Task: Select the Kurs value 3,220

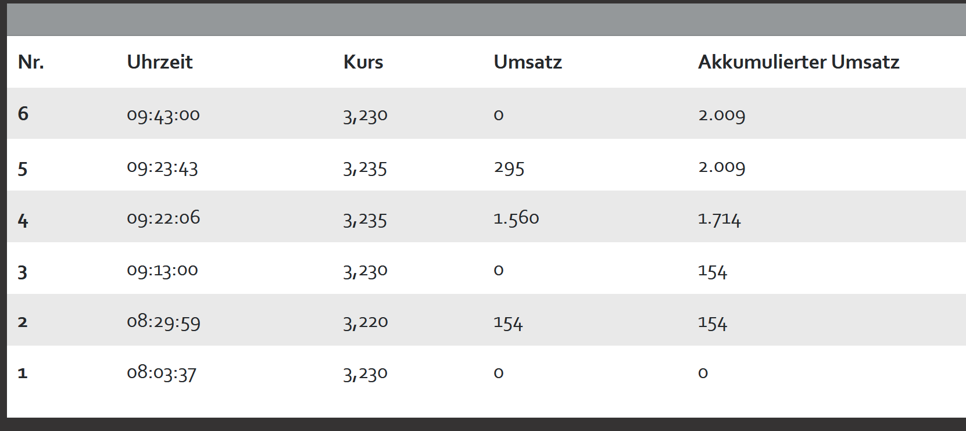Action: click(x=366, y=322)
